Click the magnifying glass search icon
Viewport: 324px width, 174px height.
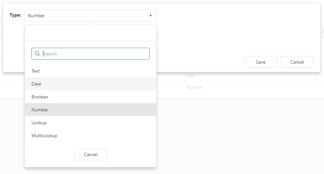(37, 54)
